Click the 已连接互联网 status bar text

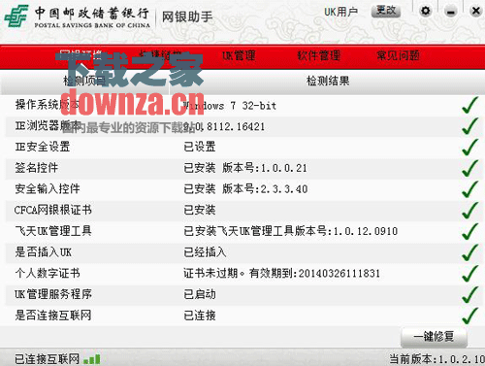[x=47, y=359]
